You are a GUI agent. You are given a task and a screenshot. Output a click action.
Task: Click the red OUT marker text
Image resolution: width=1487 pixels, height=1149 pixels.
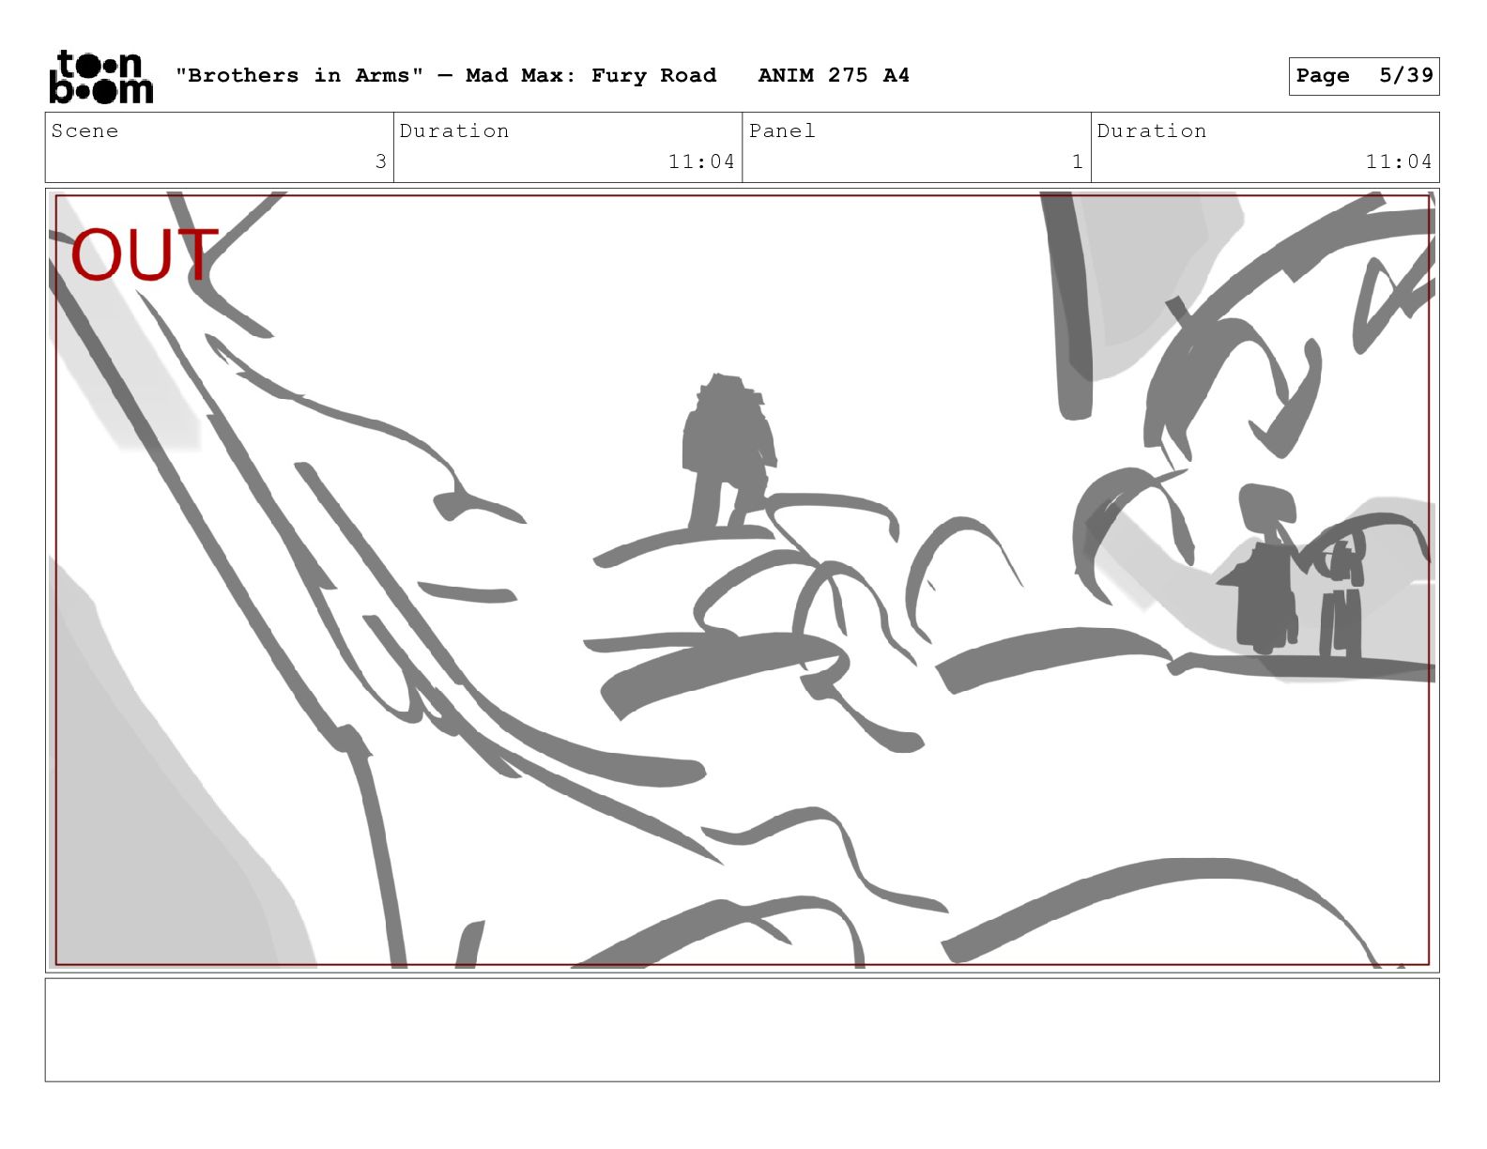[x=145, y=254]
